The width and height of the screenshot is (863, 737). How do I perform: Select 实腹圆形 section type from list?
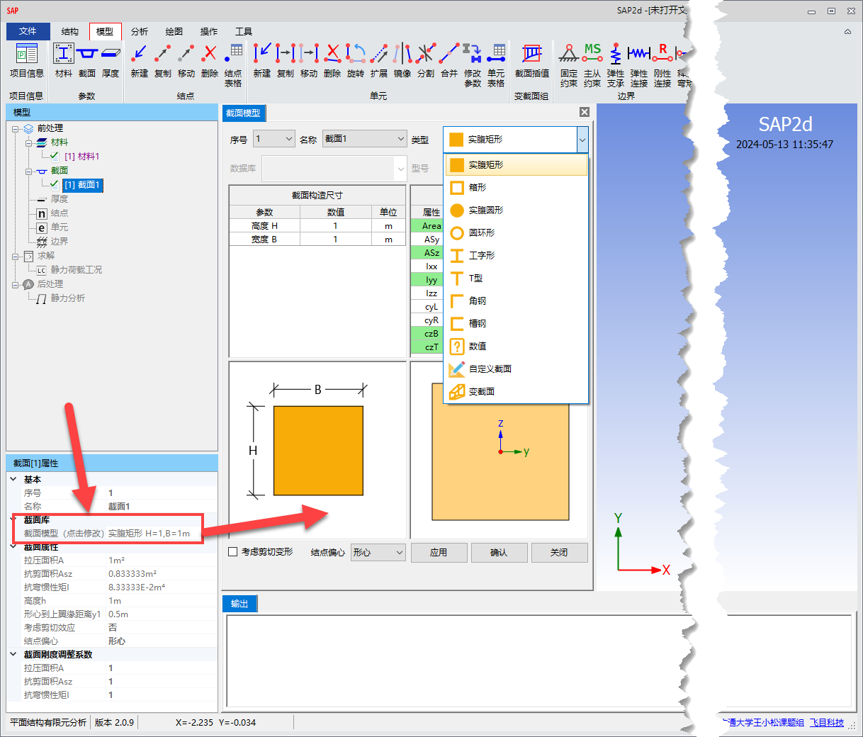pyautogui.click(x=517, y=210)
